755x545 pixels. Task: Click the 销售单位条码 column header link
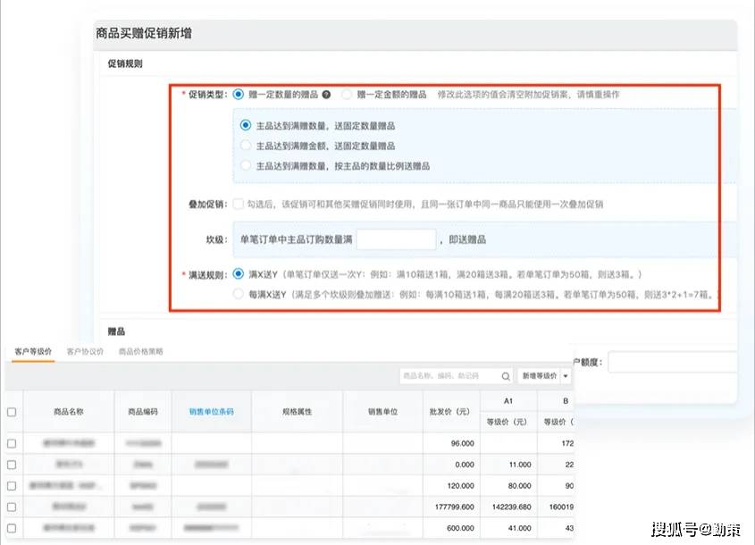[x=211, y=412]
